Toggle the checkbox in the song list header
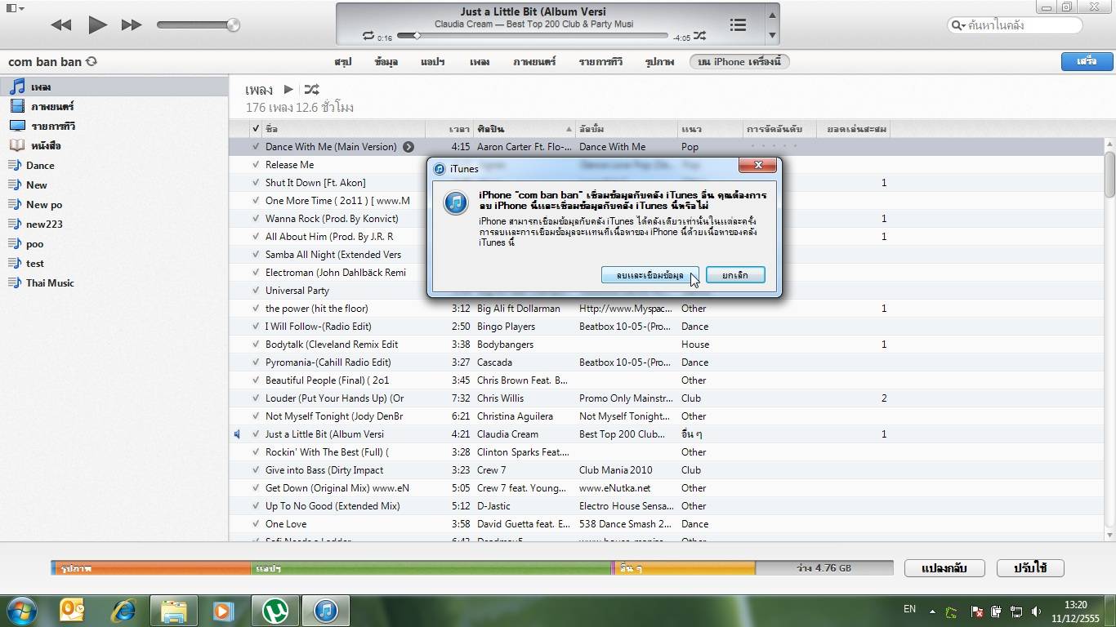Image resolution: width=1116 pixels, height=627 pixels. coord(256,129)
